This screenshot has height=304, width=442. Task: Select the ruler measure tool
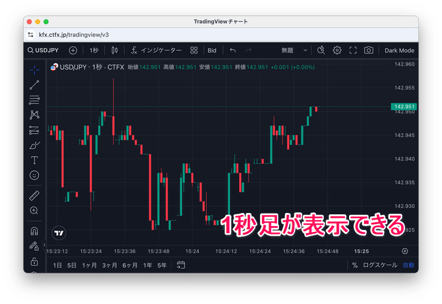coord(34,196)
